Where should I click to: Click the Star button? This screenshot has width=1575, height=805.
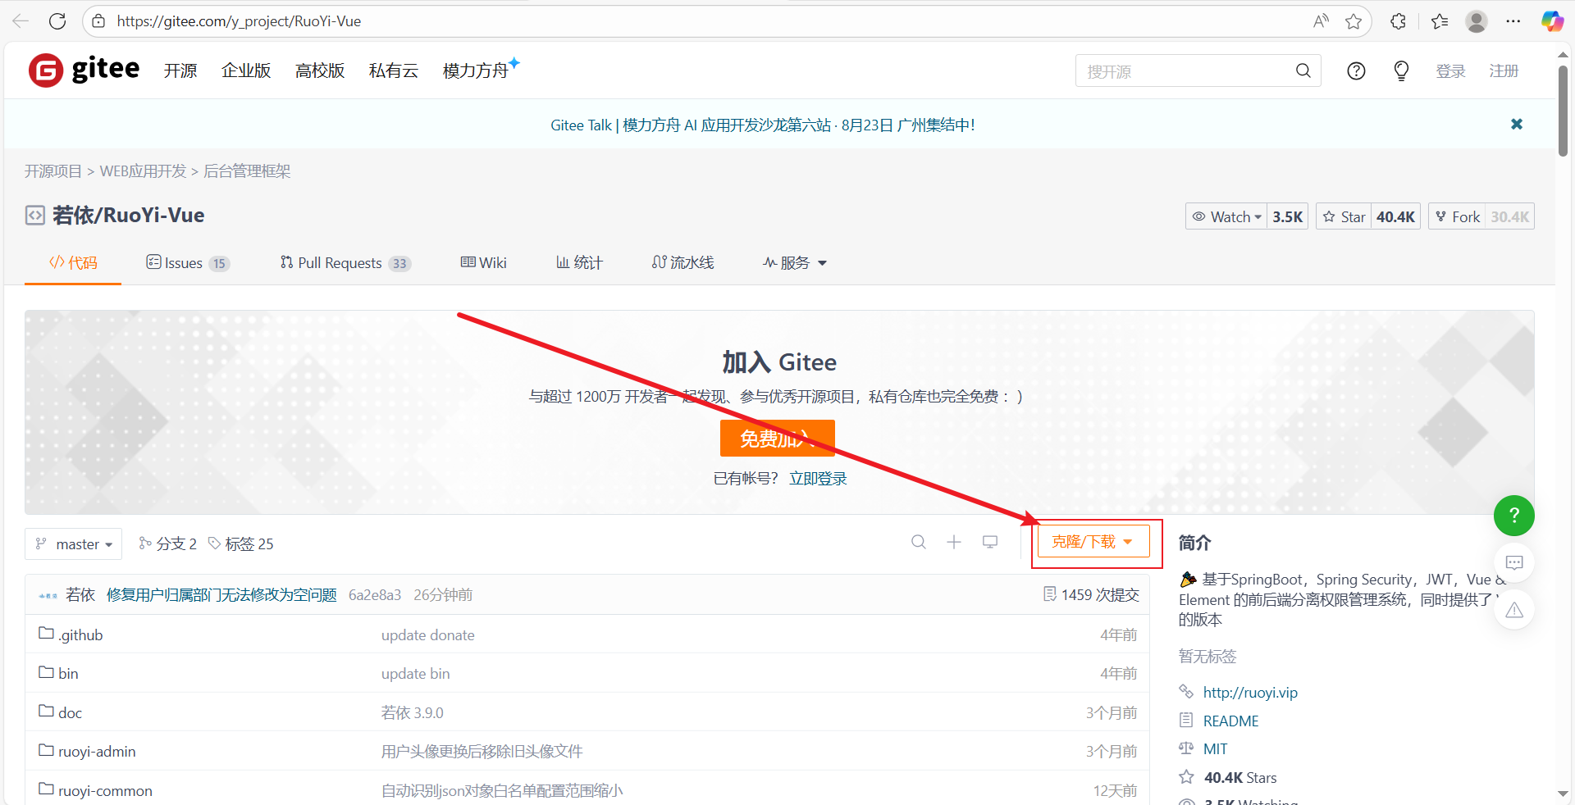pos(1344,216)
